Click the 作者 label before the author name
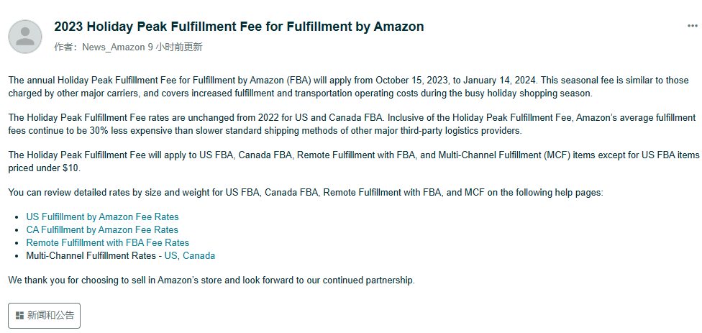This screenshot has width=702, height=333. coord(65,47)
